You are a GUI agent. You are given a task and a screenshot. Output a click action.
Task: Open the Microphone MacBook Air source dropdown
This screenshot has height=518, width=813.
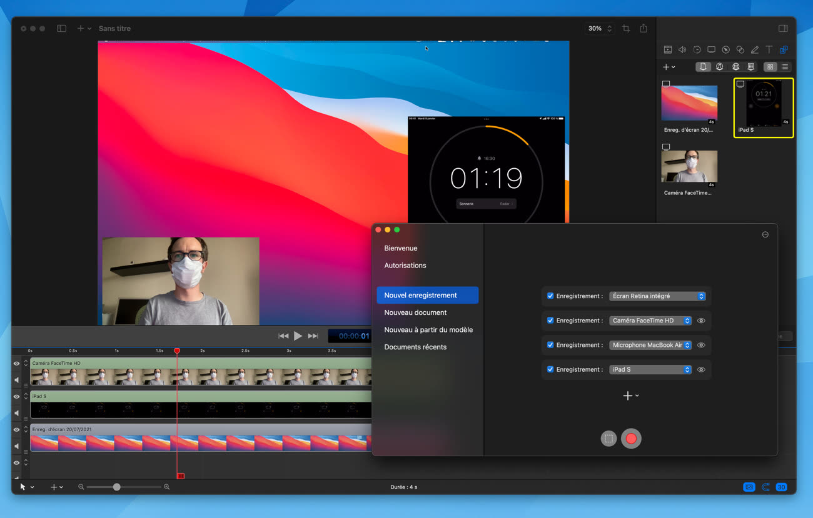pyautogui.click(x=650, y=345)
